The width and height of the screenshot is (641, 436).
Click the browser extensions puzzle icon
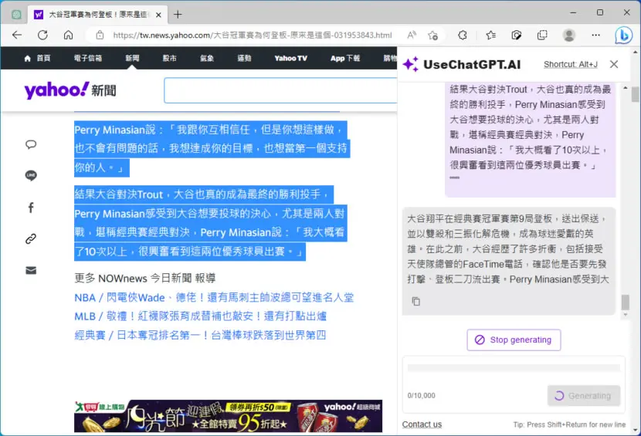[463, 35]
